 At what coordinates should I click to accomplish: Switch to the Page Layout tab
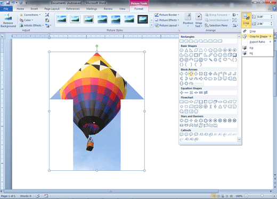pyautogui.click(x=52, y=9)
